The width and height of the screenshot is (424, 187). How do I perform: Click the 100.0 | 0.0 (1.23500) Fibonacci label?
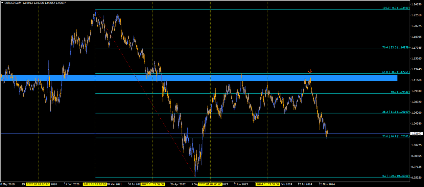[396, 8]
